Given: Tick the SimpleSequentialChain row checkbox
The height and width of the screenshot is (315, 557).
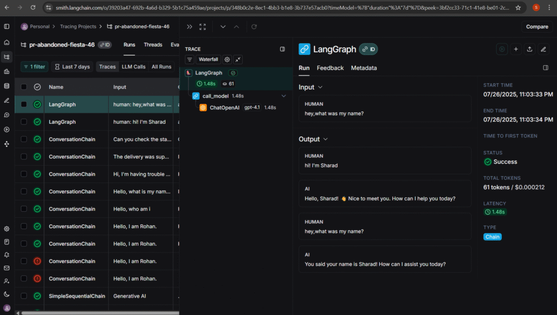Looking at the screenshot, I should pos(23,296).
